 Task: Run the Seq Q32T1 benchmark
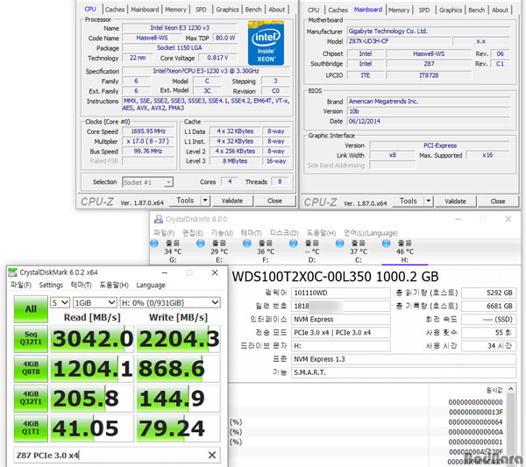[x=31, y=338]
